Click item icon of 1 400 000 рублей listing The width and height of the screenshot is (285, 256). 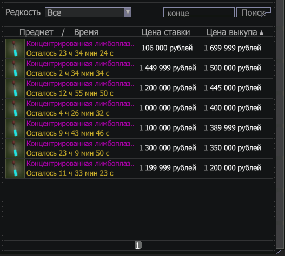click(x=15, y=109)
